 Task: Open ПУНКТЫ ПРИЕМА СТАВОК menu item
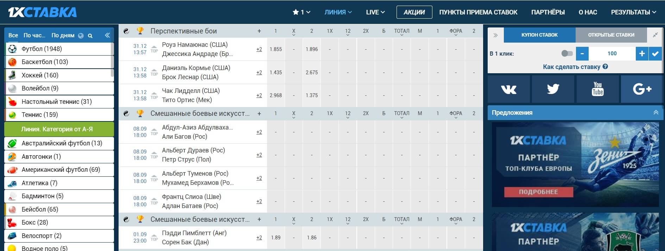pyautogui.click(x=478, y=12)
